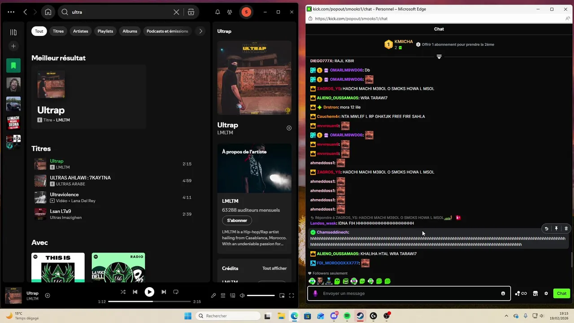
Task: Reply to Chamseddinech's message using the arrow icon
Action: (x=546, y=229)
